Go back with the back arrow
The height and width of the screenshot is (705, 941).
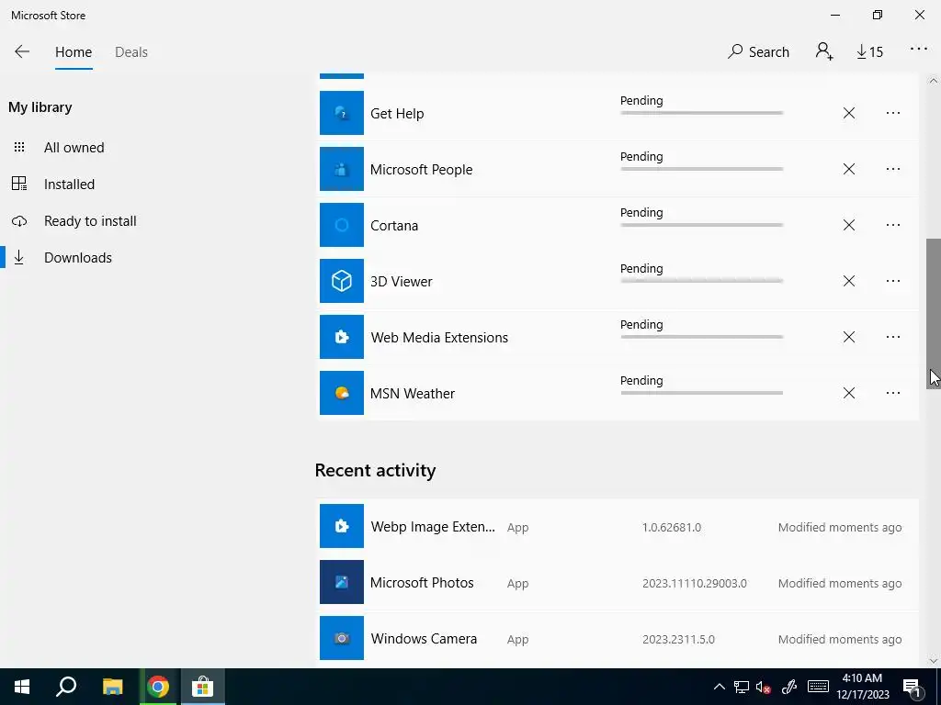tap(22, 51)
